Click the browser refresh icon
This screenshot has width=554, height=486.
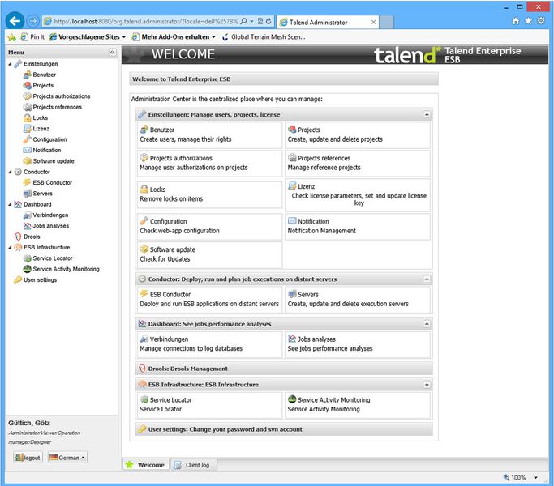tap(268, 21)
